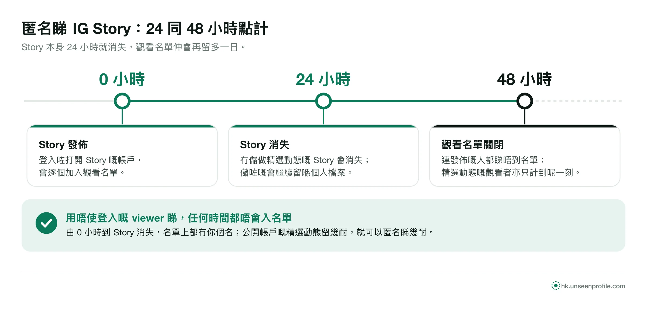Click text 由 0 小時到 Story 消失 in the green box

tap(110, 232)
